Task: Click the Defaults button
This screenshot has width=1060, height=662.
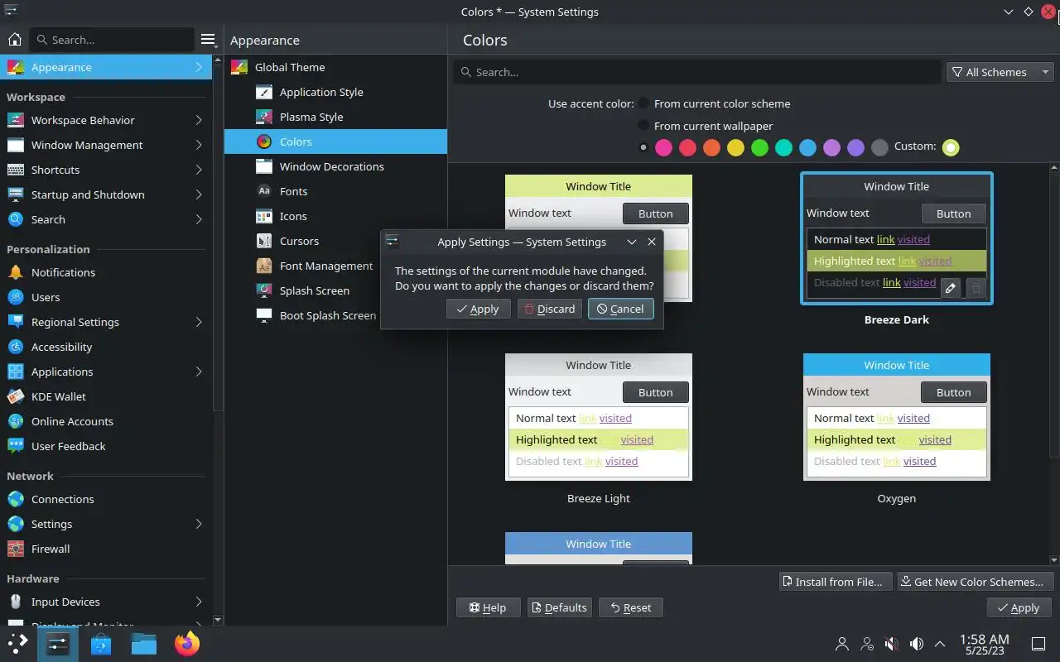Action: 559,607
